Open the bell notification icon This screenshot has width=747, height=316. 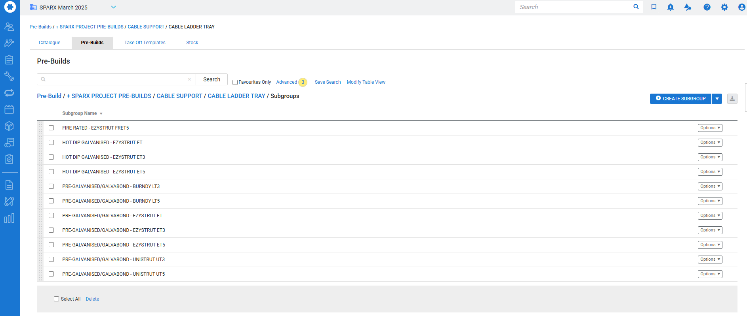pos(670,7)
